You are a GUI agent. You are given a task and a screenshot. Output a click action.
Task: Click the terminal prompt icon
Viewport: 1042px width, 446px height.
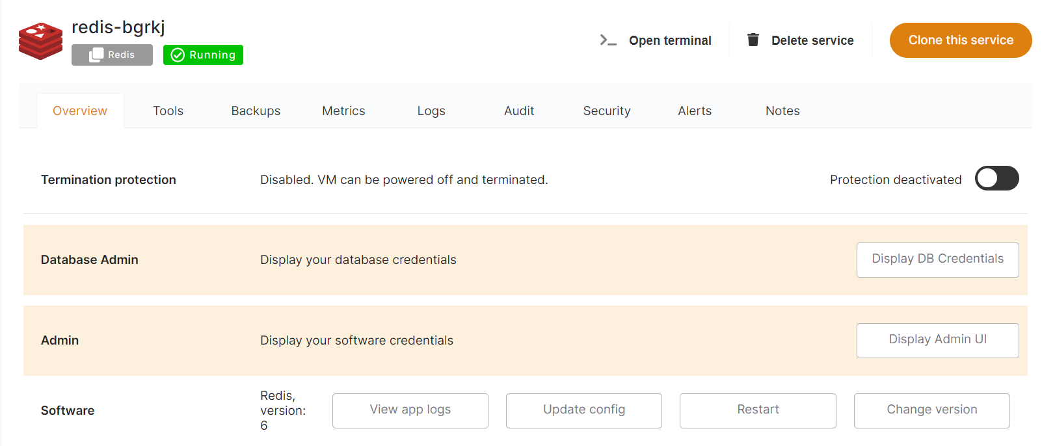tap(608, 40)
